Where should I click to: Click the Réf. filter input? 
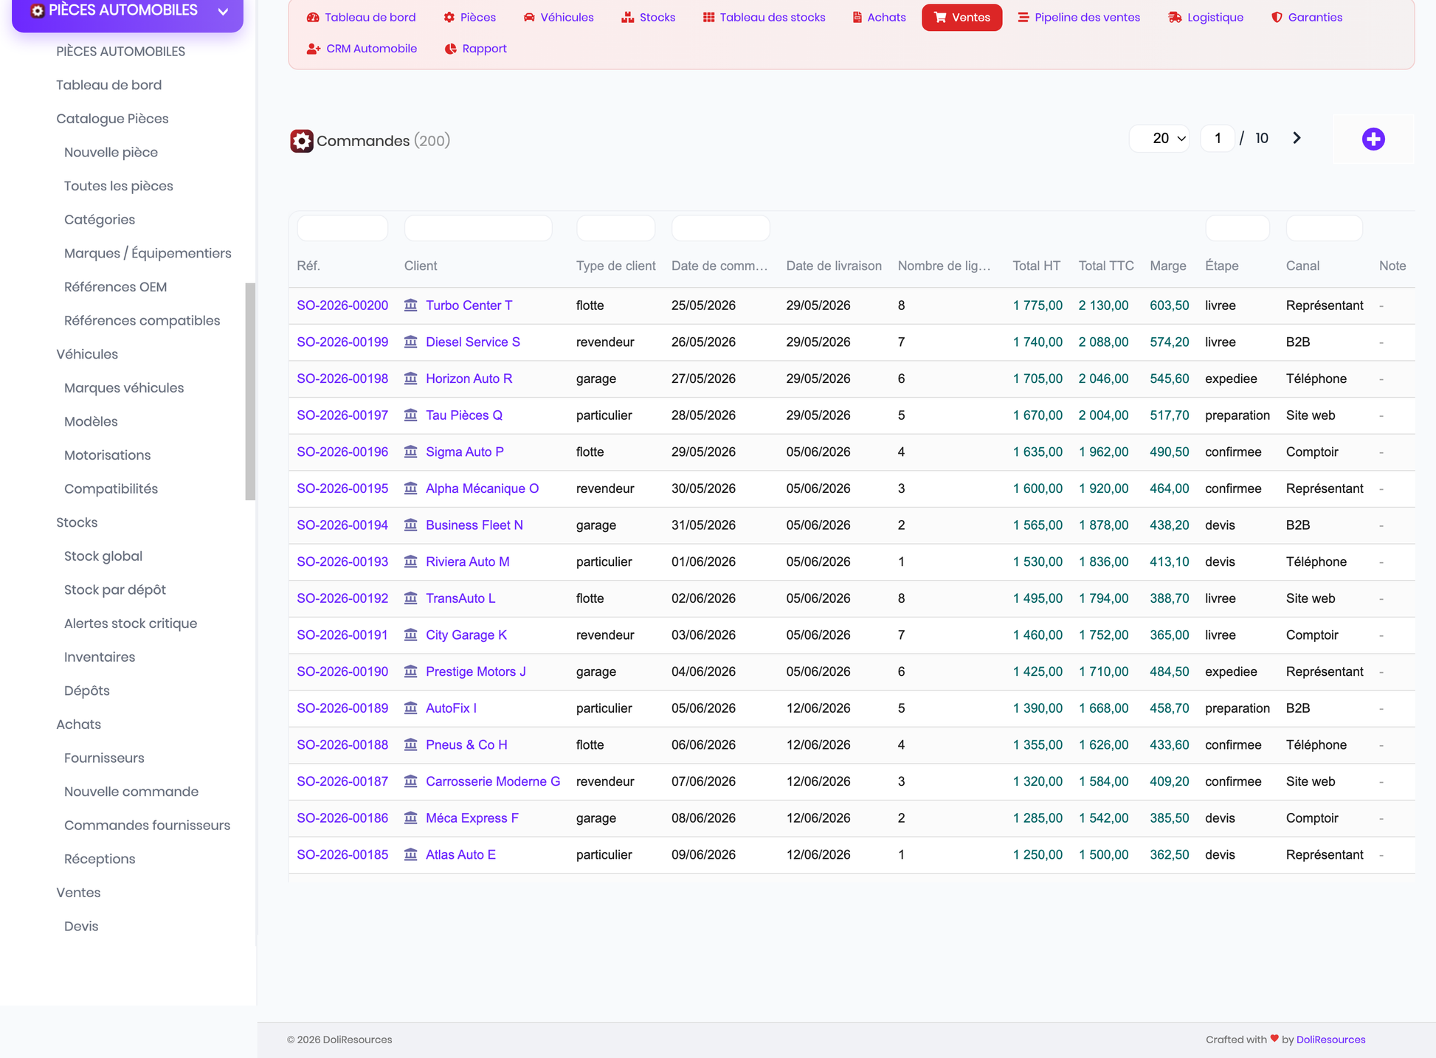pyautogui.click(x=342, y=228)
